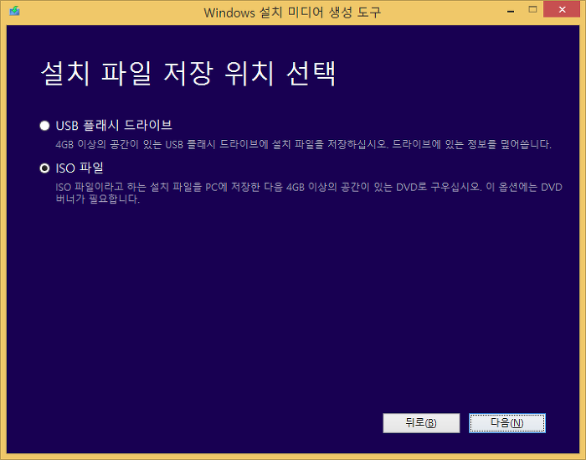Maximize the media creation tool window
Viewport: 586px width, 460px height.
pyautogui.click(x=532, y=10)
